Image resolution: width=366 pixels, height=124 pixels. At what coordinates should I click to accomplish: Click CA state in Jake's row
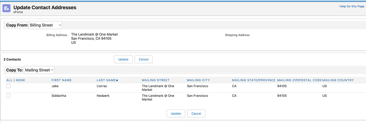pyautogui.click(x=234, y=86)
